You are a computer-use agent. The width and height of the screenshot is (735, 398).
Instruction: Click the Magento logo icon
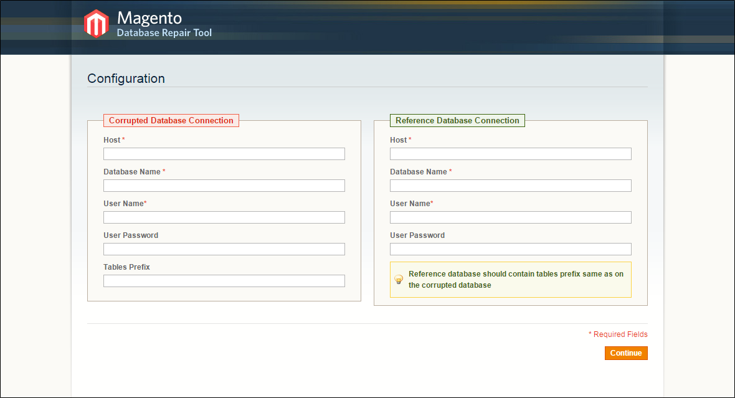pyautogui.click(x=96, y=24)
